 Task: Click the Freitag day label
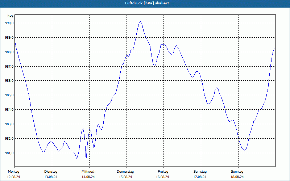click(x=163, y=172)
